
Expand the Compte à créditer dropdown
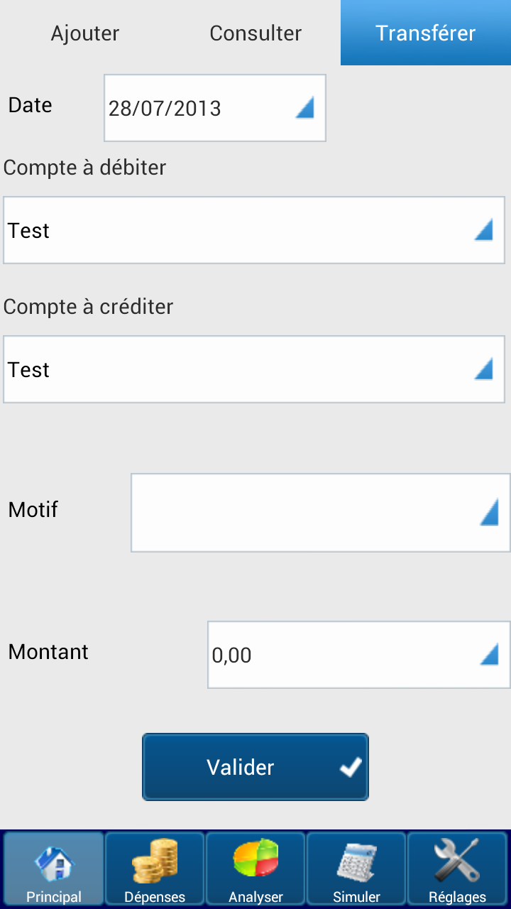[x=254, y=369]
